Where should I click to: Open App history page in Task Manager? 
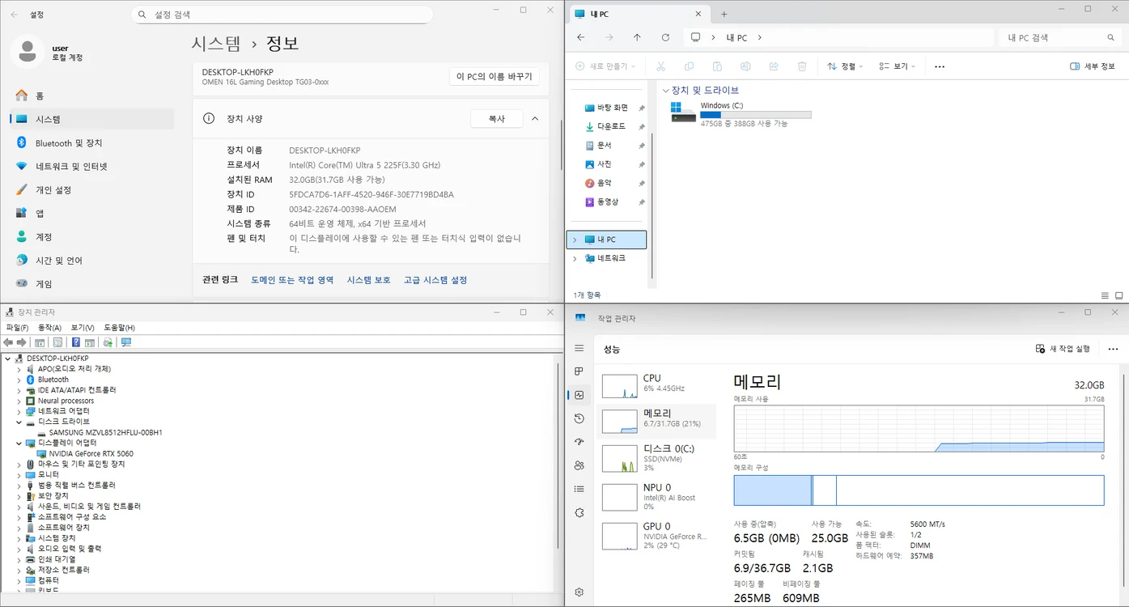click(x=579, y=418)
